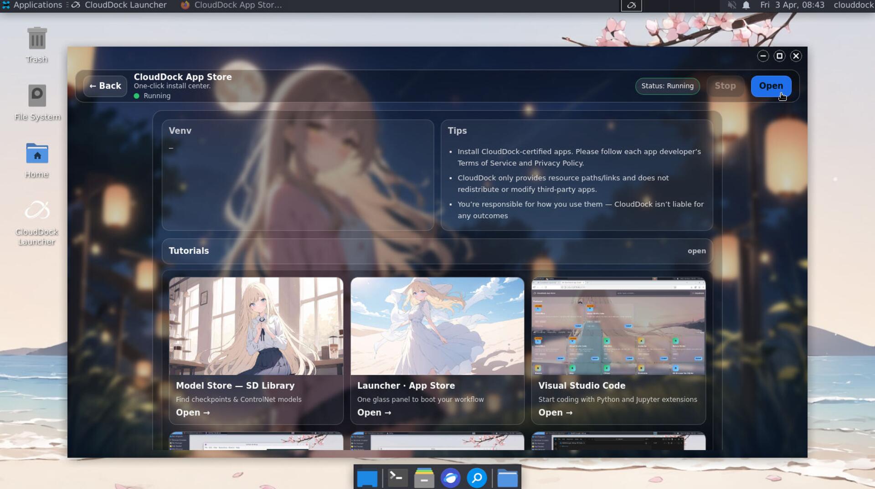
Task: Expand the Tutorials section using open toggle
Action: (696, 251)
